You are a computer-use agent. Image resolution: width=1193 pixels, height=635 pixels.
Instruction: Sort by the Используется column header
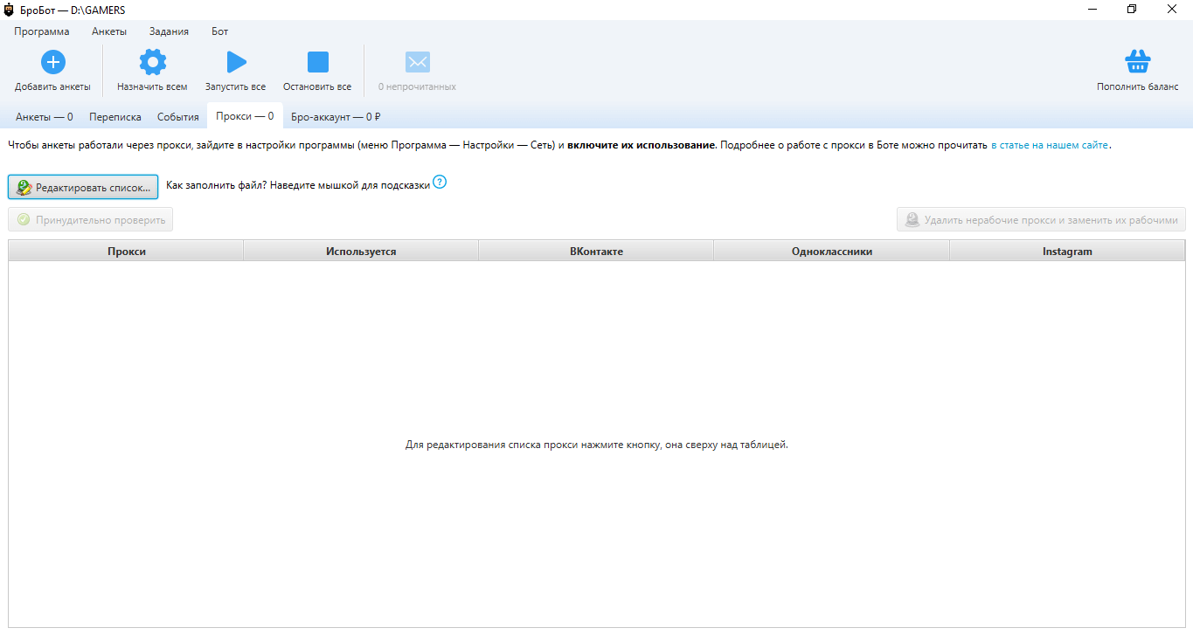[x=361, y=251]
